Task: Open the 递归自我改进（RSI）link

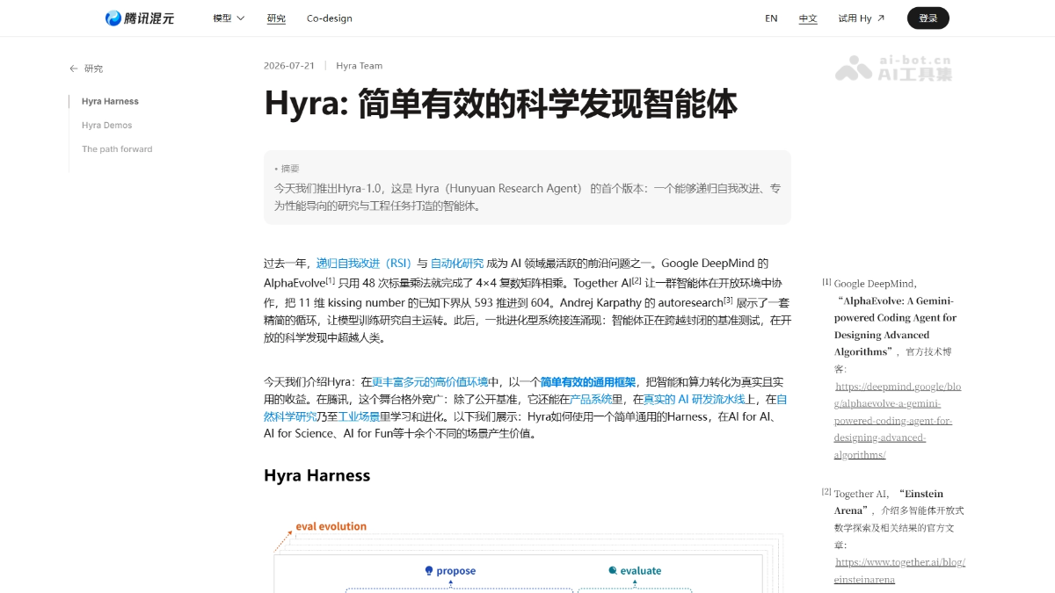Action: (364, 264)
